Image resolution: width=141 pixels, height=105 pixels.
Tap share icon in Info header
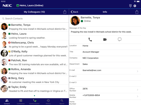pos(137,12)
